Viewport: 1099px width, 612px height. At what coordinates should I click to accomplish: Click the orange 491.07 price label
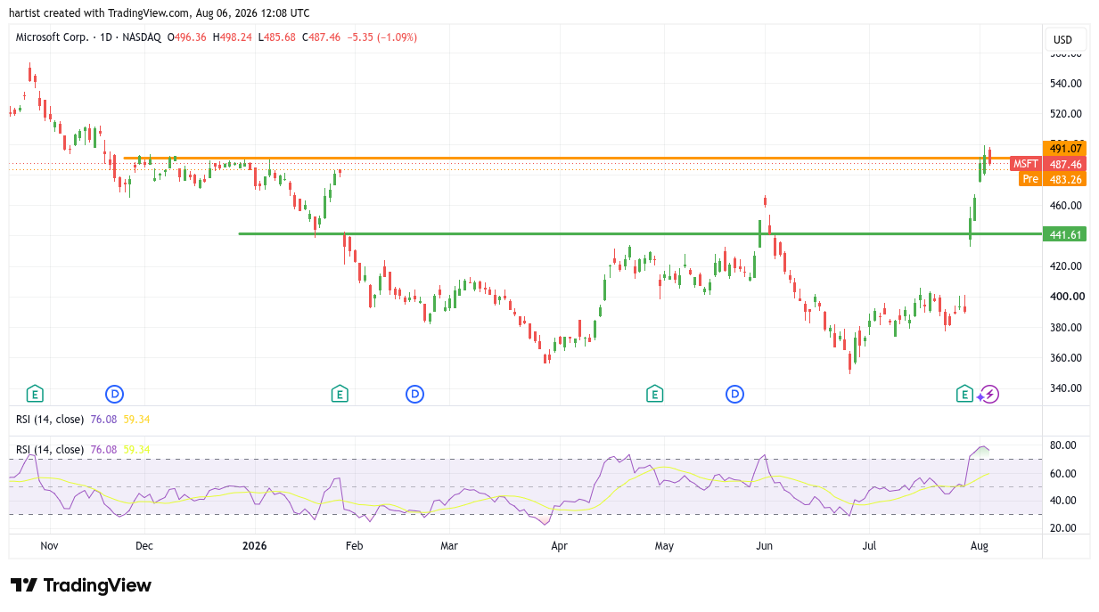click(x=1064, y=149)
